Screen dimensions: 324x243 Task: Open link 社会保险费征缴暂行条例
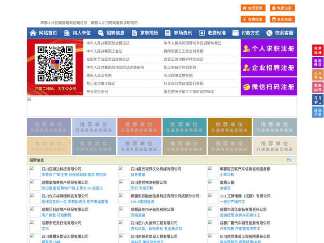[184, 84]
